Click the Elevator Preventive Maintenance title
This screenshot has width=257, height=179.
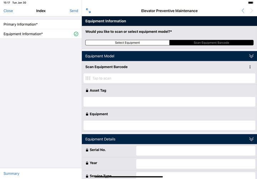coord(169,11)
